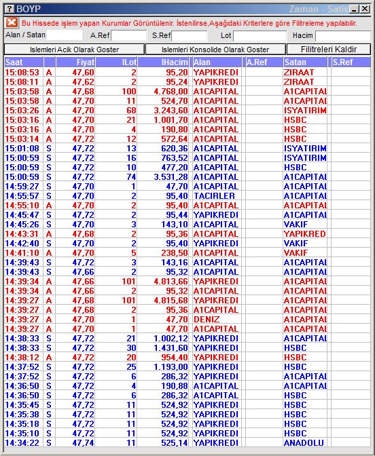Select the 14:39:27 DENIZ buyer row
This screenshot has height=456, width=375.
(187, 320)
